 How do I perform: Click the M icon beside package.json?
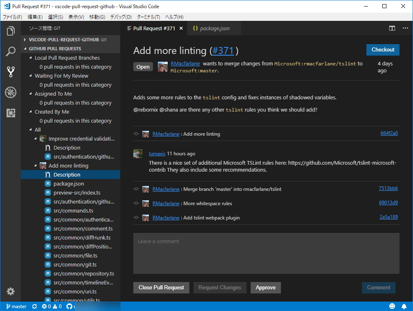click(x=48, y=183)
